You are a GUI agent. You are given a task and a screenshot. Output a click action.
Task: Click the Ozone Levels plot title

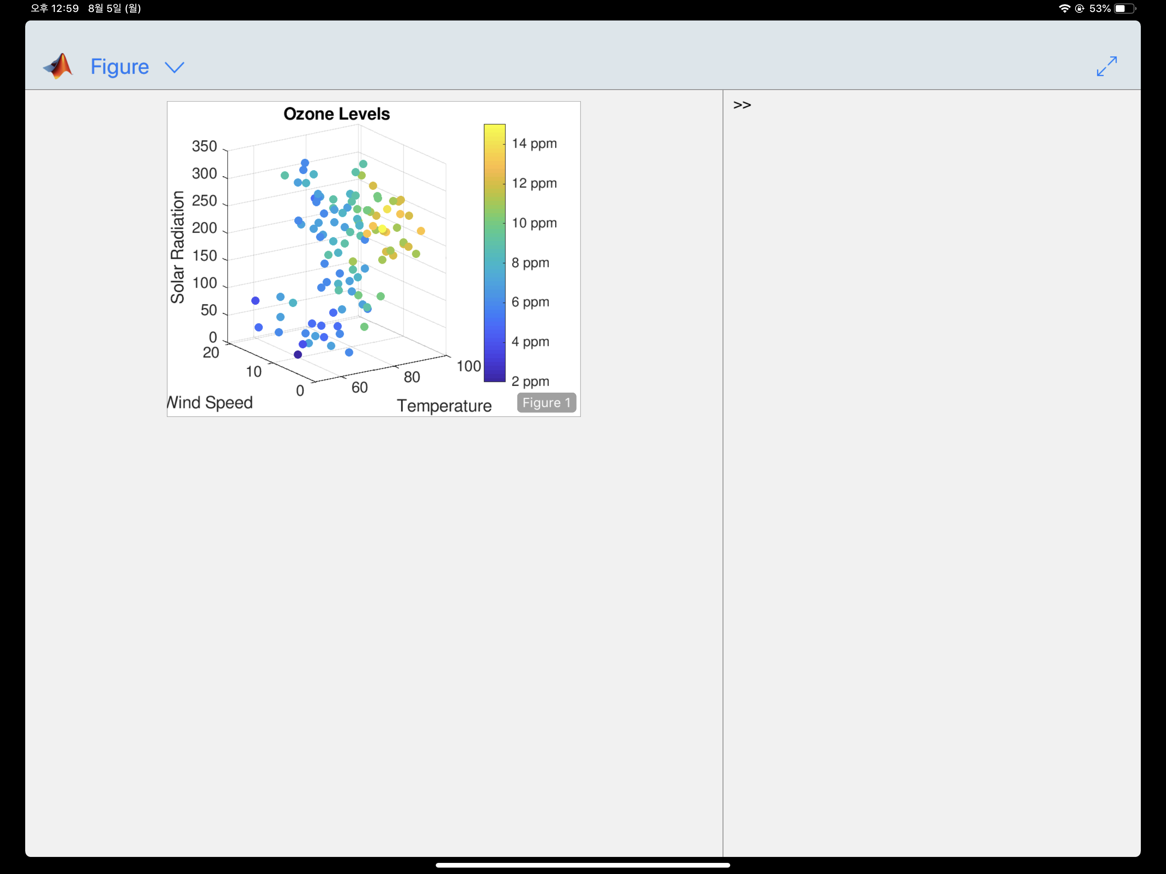tap(336, 114)
